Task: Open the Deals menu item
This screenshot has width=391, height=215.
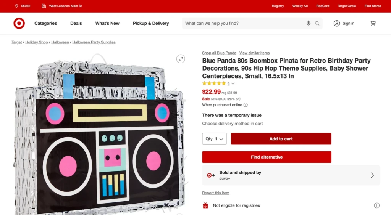Action: click(76, 23)
